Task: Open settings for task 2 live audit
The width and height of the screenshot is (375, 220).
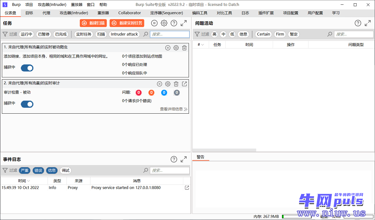Action: pyautogui.click(x=168, y=84)
